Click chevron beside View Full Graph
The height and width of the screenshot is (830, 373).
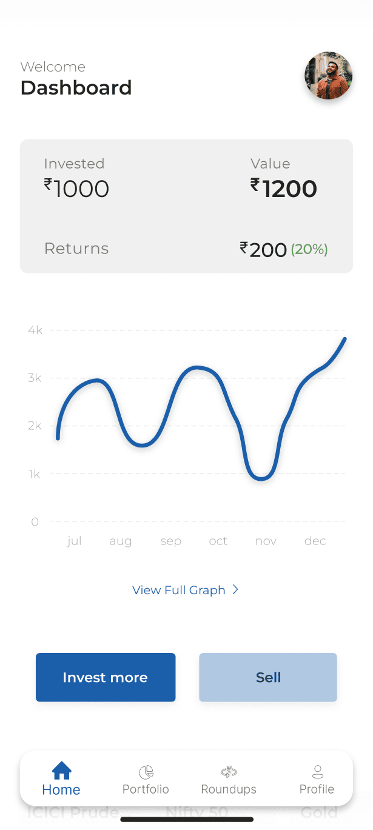[x=236, y=589]
